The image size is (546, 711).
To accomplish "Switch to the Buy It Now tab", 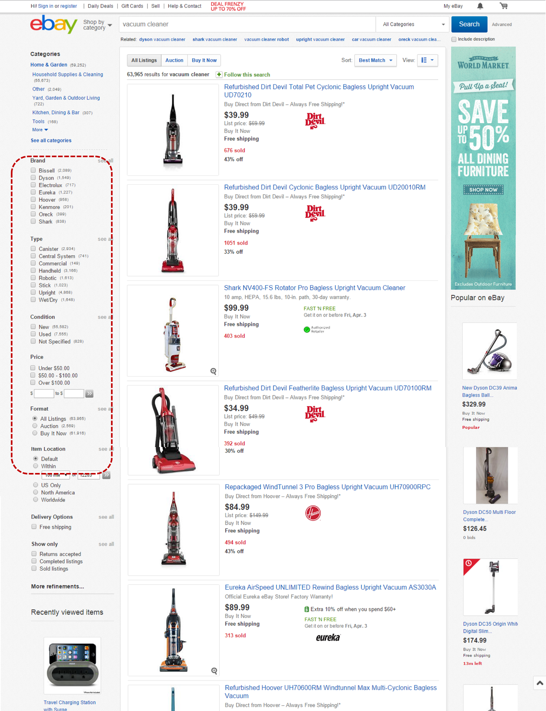I will tap(204, 60).
